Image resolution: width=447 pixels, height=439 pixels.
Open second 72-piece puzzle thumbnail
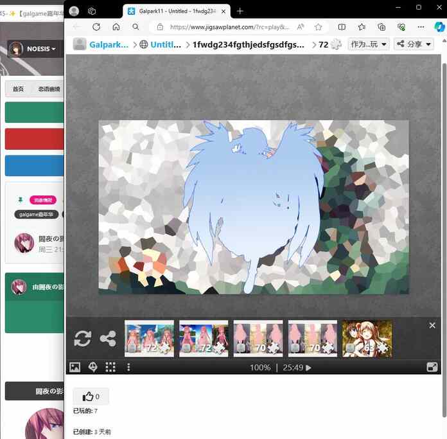204,338
